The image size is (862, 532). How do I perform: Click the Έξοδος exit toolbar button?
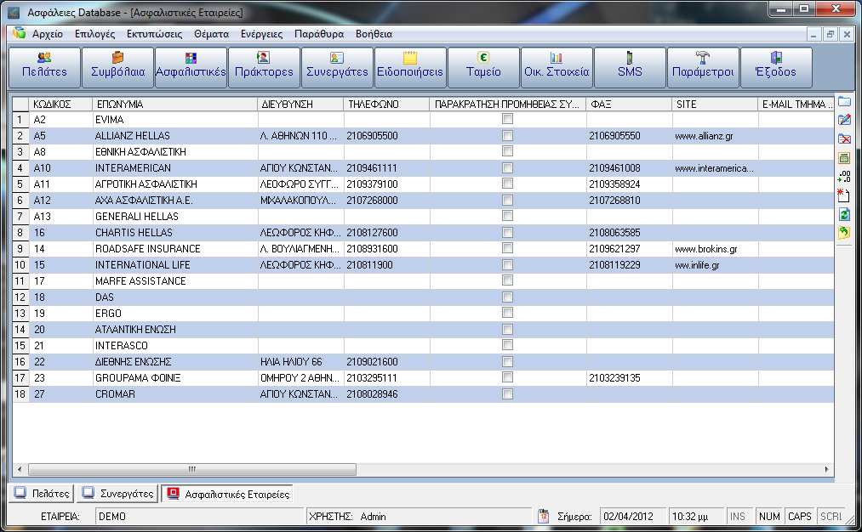pyautogui.click(x=776, y=67)
